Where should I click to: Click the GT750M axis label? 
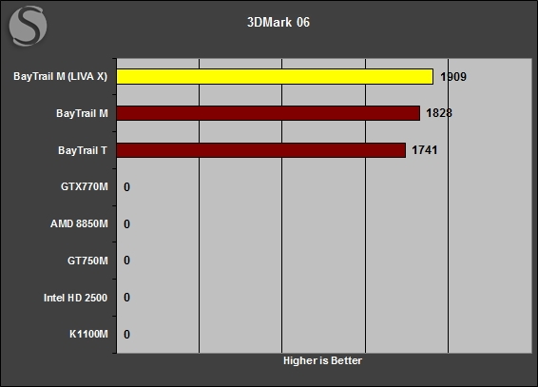click(x=87, y=261)
